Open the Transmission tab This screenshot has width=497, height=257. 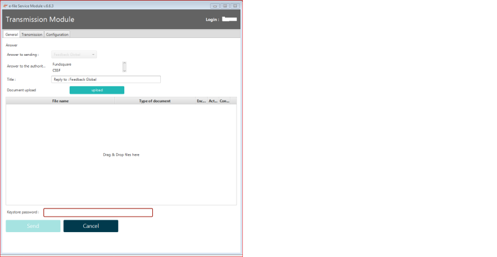point(32,34)
